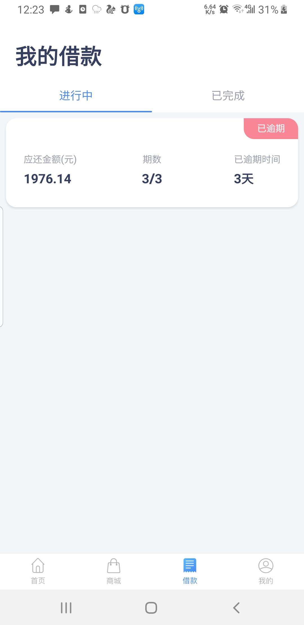Open the 首页 home icon
The width and height of the screenshot is (304, 625).
point(38,566)
